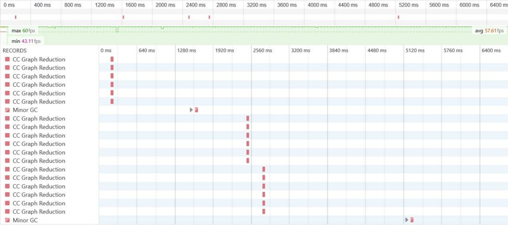
Task: Click the red square icon of the topmost CC Graph Reduction
Action: 7,59
